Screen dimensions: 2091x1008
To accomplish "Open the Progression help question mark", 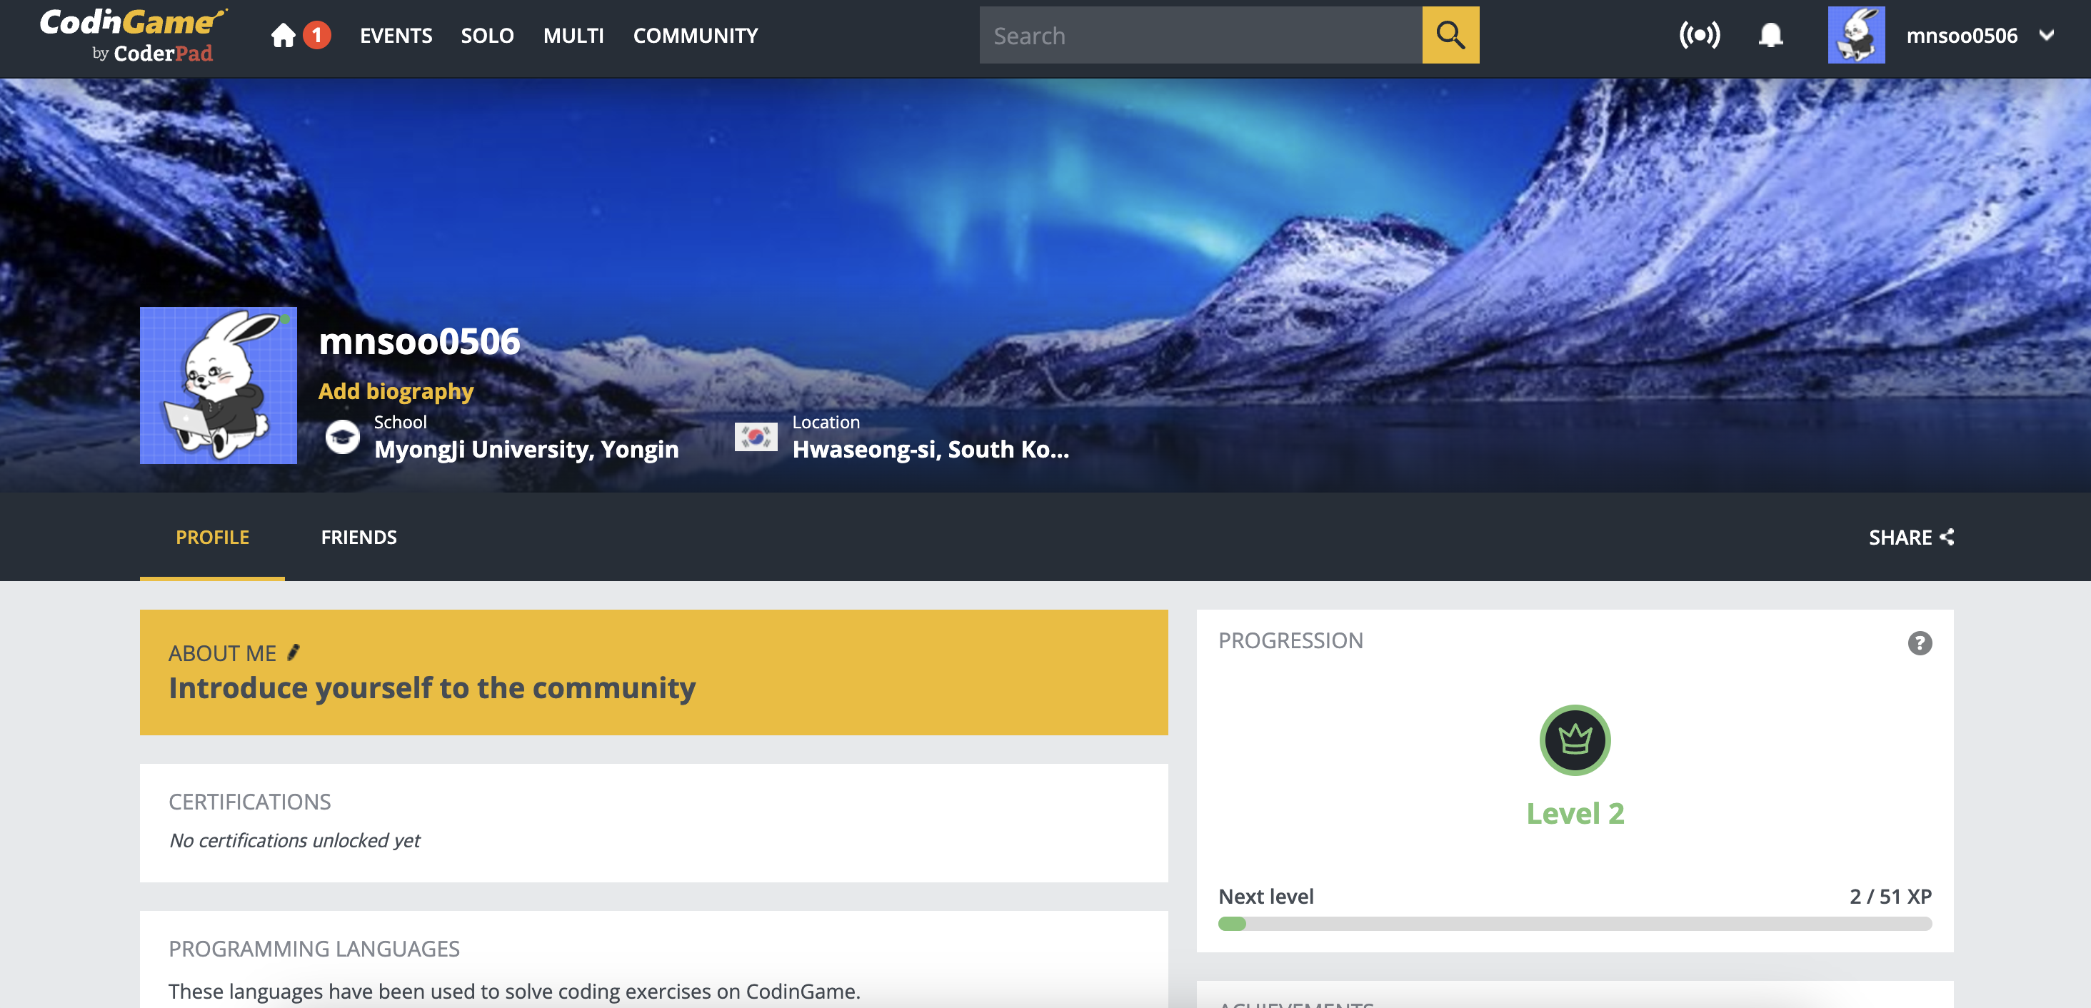I will point(1920,642).
